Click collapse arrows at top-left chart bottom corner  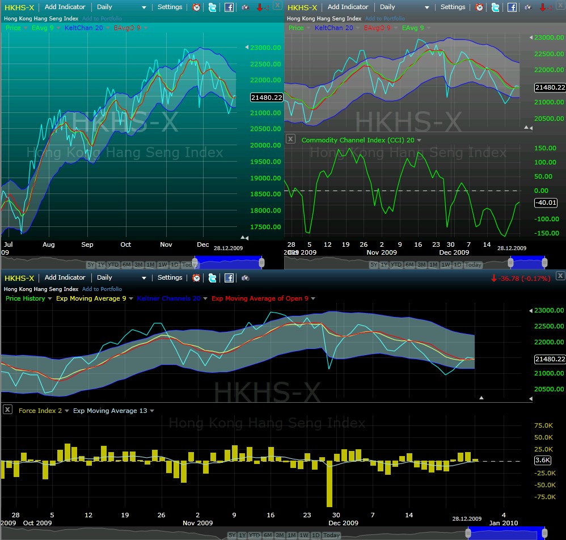click(x=244, y=238)
